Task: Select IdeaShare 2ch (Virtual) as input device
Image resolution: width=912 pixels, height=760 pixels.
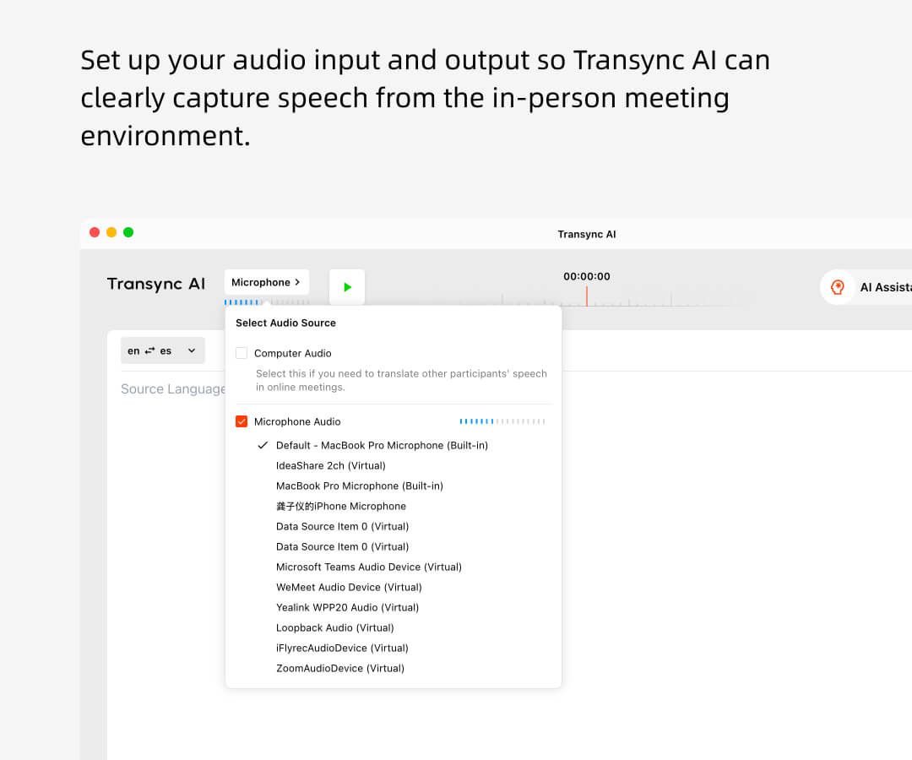Action: pos(329,465)
